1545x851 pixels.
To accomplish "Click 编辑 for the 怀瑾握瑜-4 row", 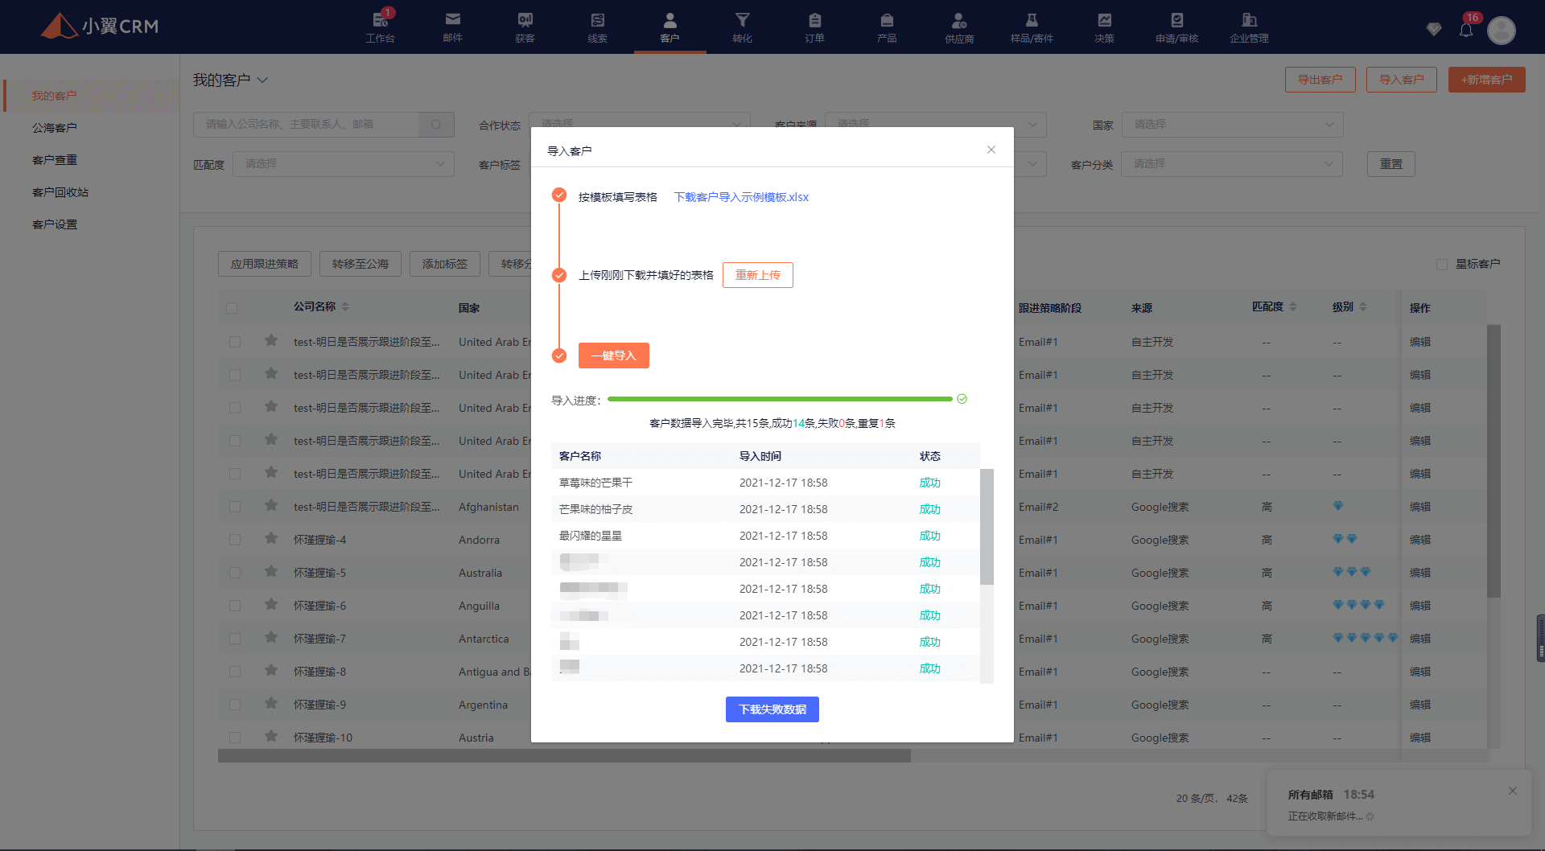I will pyautogui.click(x=1419, y=540).
